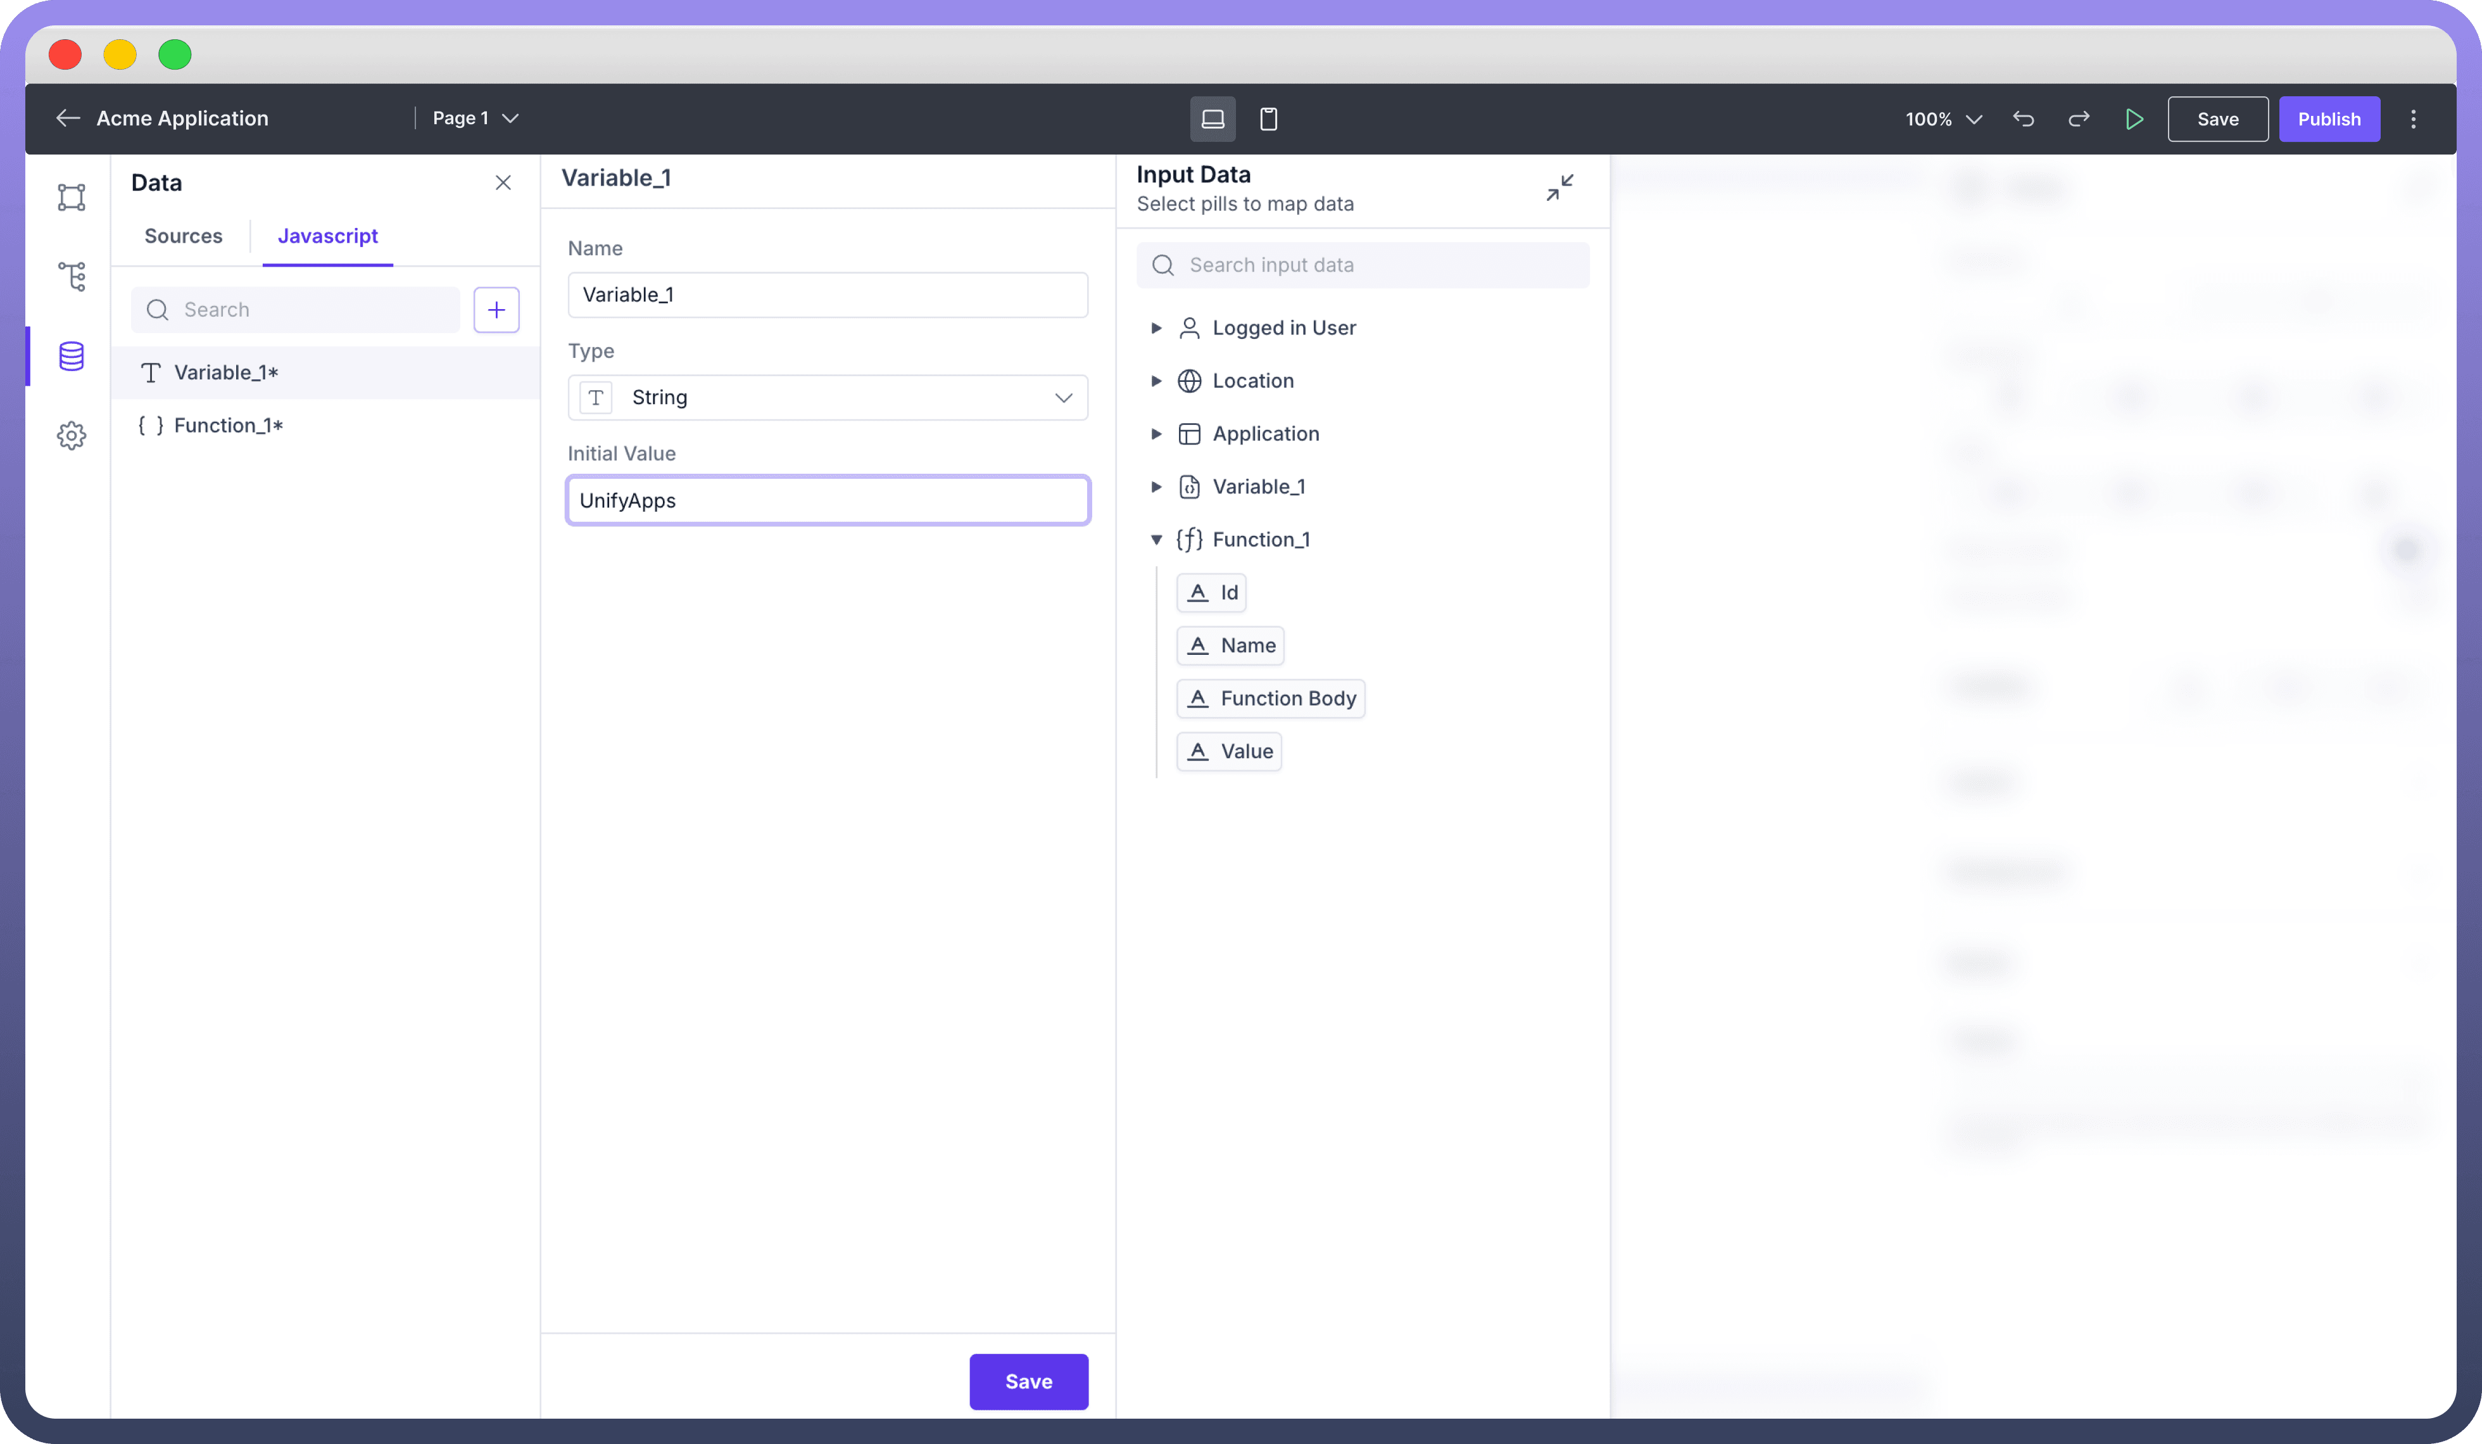2482x1444 pixels.
Task: Expand the Logged in User node
Action: click(1156, 328)
